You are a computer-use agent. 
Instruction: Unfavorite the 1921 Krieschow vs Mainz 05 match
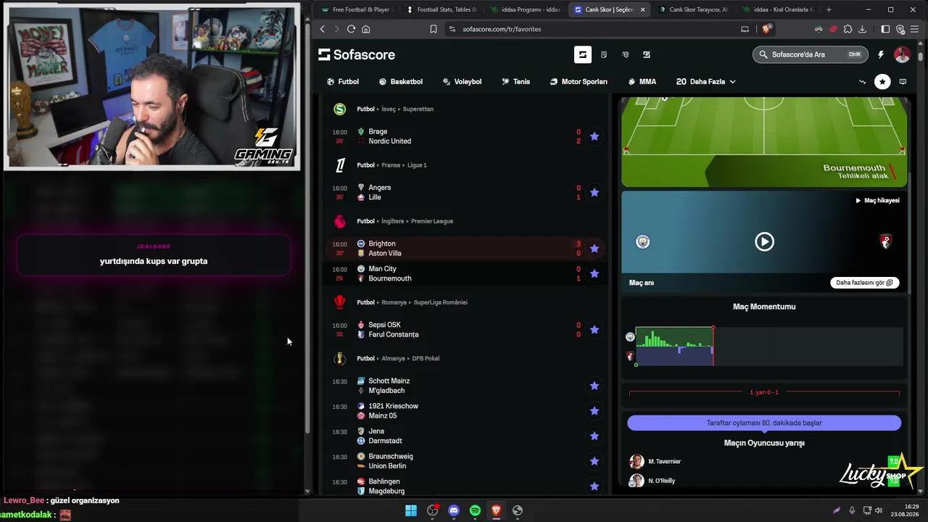[x=594, y=411]
